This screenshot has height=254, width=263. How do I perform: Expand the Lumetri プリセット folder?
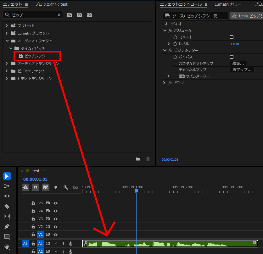coord(7,33)
